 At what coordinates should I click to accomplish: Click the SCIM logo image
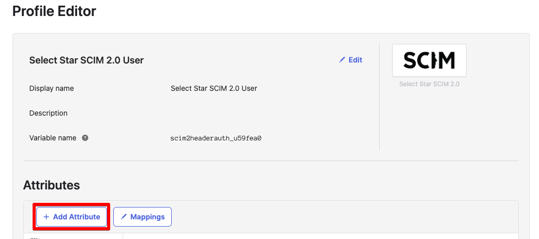pos(429,60)
